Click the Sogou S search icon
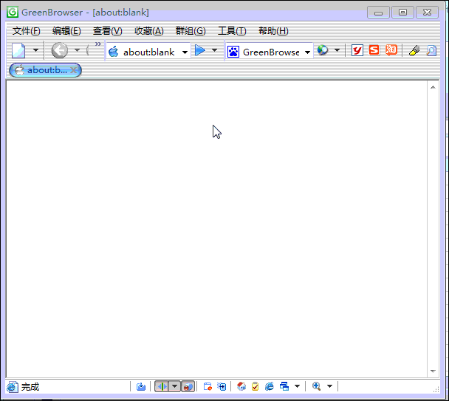This screenshot has height=401, width=449. (x=374, y=50)
